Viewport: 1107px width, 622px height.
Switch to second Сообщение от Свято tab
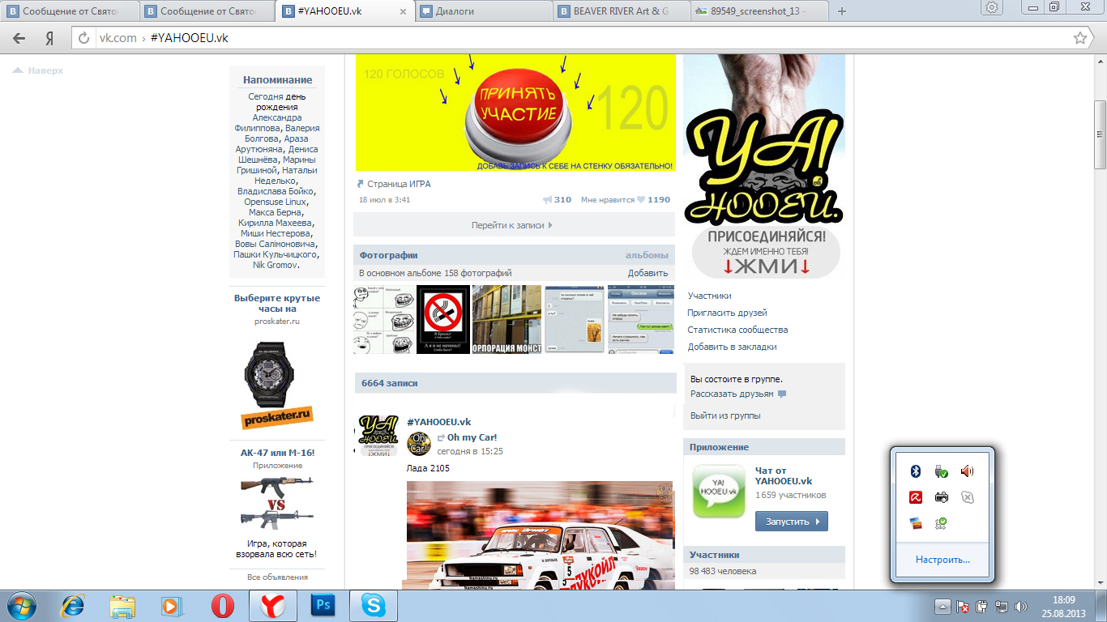[x=209, y=11]
